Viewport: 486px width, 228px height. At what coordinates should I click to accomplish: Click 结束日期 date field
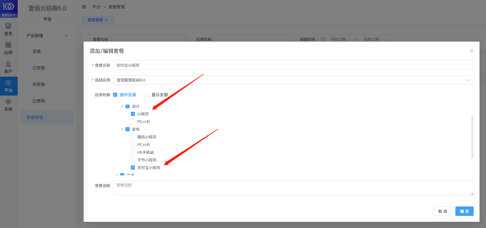pyautogui.click(x=371, y=39)
